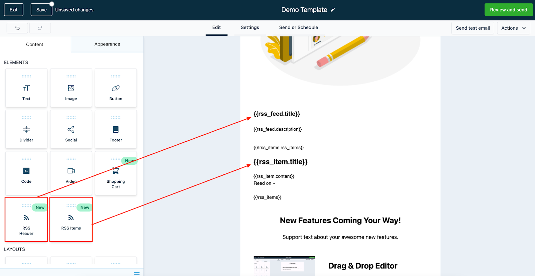
Task: Choose the Code element icon
Action: click(26, 171)
